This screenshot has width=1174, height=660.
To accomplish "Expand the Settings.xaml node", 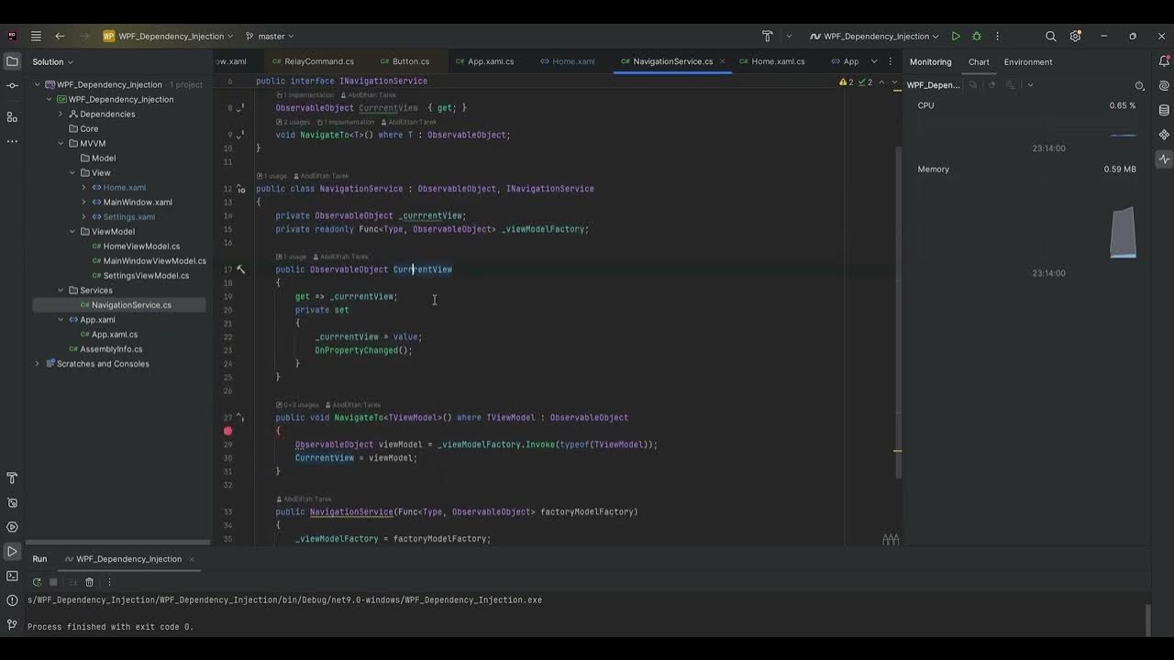I will point(84,216).
